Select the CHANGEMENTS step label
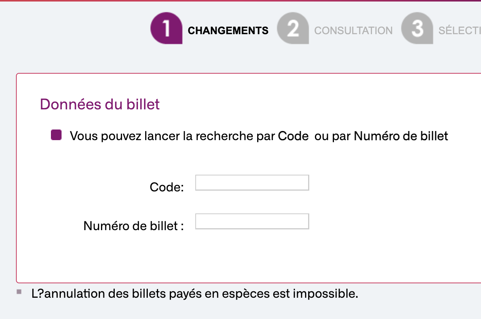481x319 pixels. click(x=228, y=31)
